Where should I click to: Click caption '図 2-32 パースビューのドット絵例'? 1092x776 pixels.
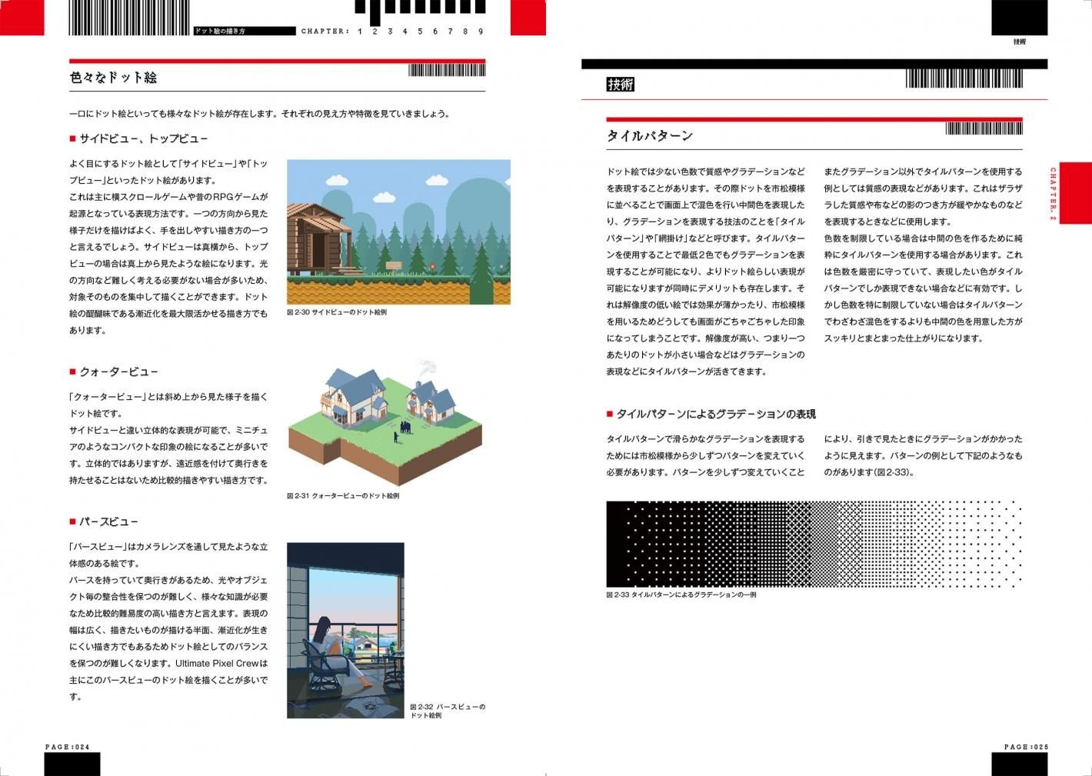[448, 711]
